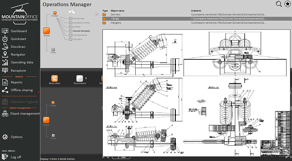Select the Hangers row in the object list

(116, 23)
